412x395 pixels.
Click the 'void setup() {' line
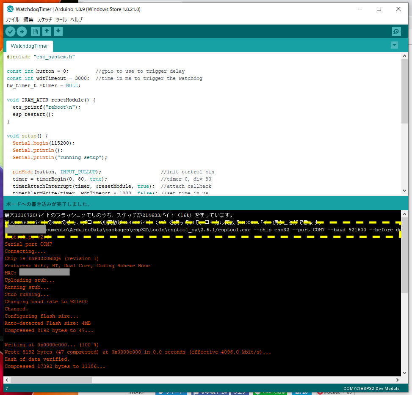tap(28, 136)
